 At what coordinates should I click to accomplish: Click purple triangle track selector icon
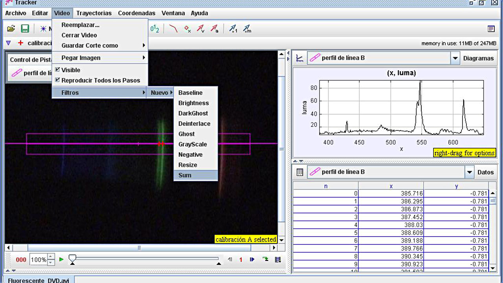coord(8,43)
